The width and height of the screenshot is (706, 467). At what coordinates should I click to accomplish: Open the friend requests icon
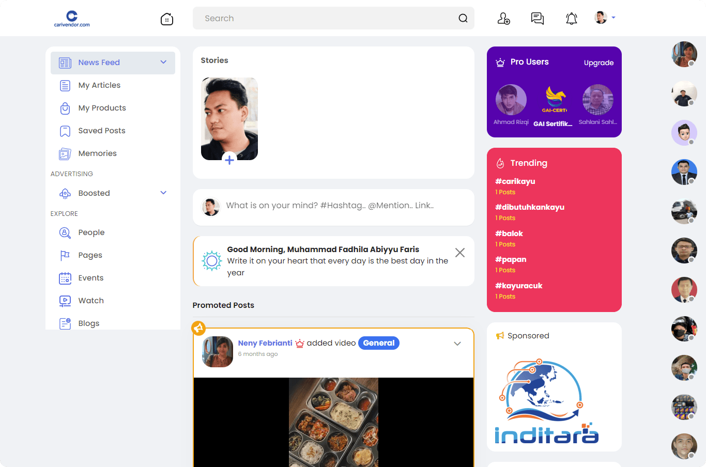pyautogui.click(x=503, y=19)
